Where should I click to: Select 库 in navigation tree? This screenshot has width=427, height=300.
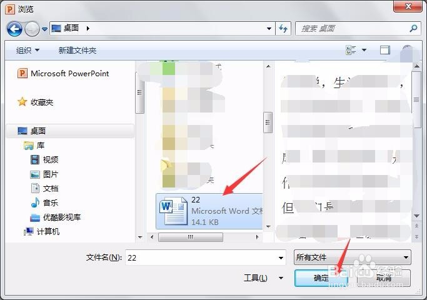pyautogui.click(x=40, y=146)
